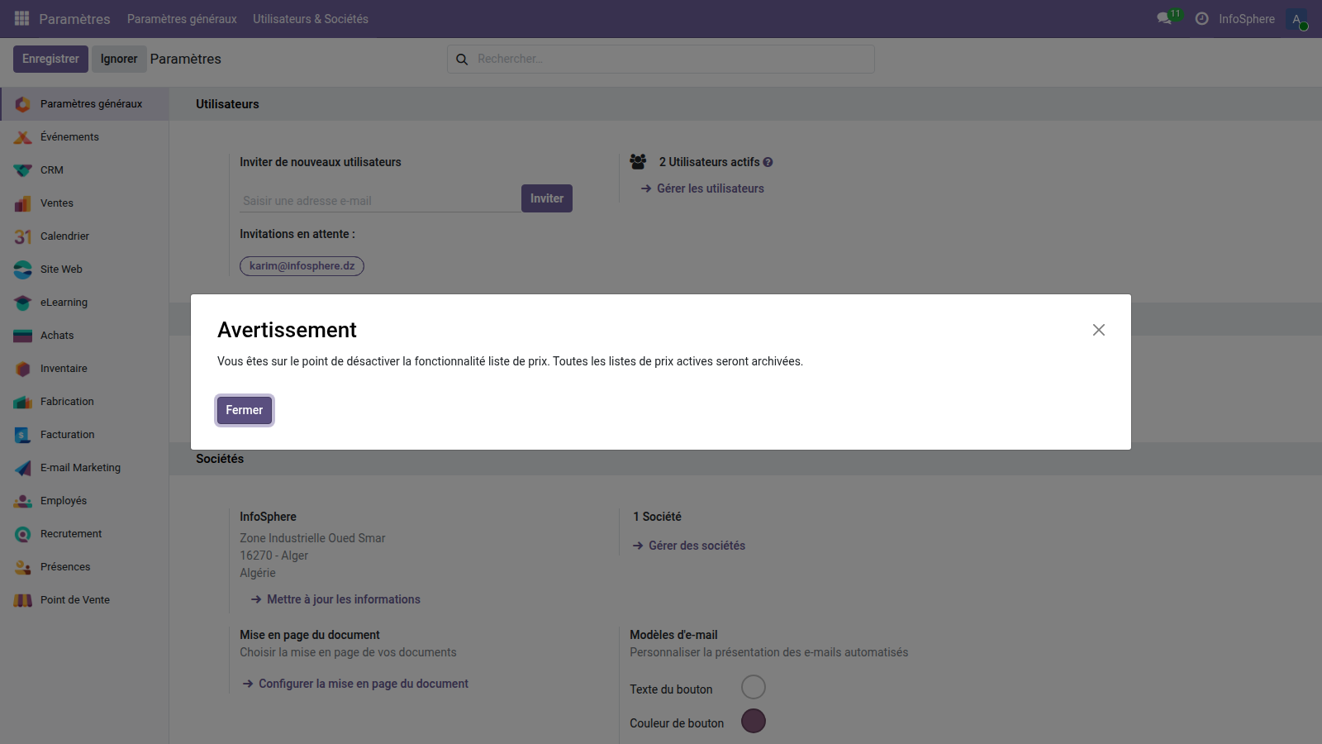
Task: Open the user avatar account menu
Action: [1296, 18]
